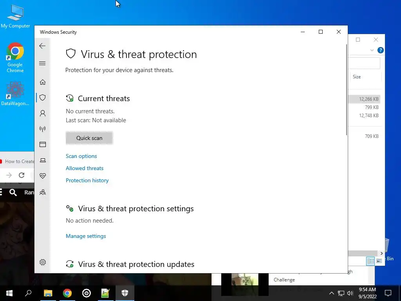Open the Settings gear in Windows Security
This screenshot has width=401, height=301.
(43, 262)
